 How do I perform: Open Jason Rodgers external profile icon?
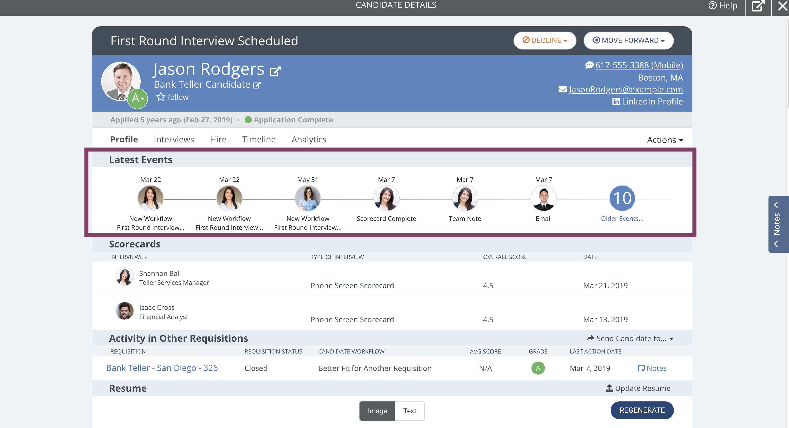275,71
